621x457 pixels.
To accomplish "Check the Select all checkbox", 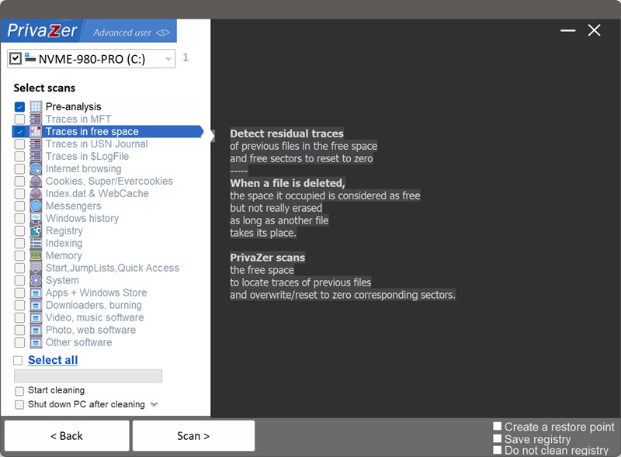I will (18, 360).
